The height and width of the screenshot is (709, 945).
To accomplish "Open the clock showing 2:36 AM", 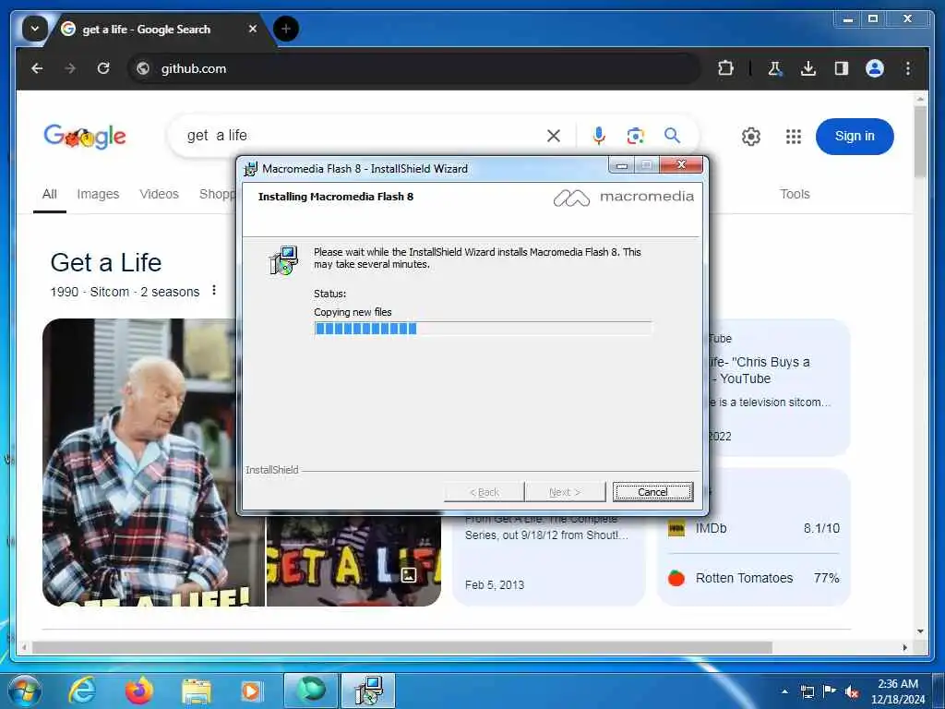I will click(898, 691).
